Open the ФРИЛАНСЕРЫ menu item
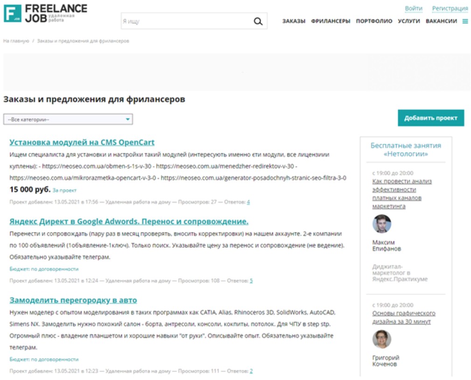Image resolution: width=471 pixels, height=380 pixels. point(330,21)
